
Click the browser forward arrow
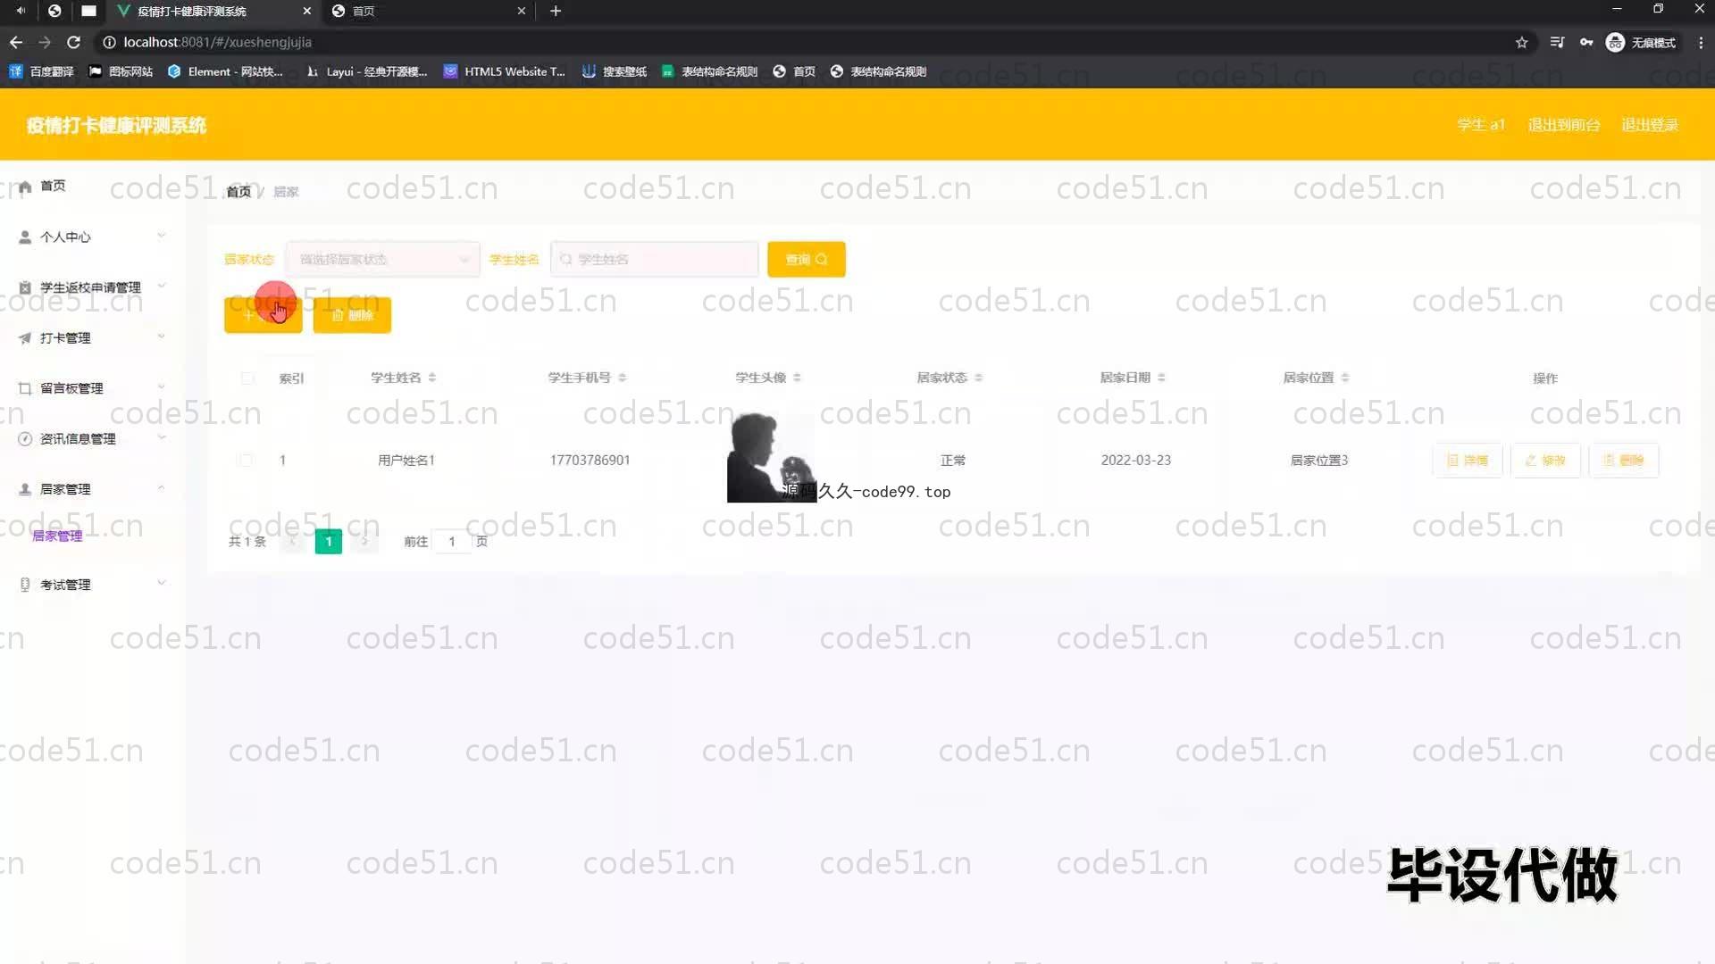45,42
